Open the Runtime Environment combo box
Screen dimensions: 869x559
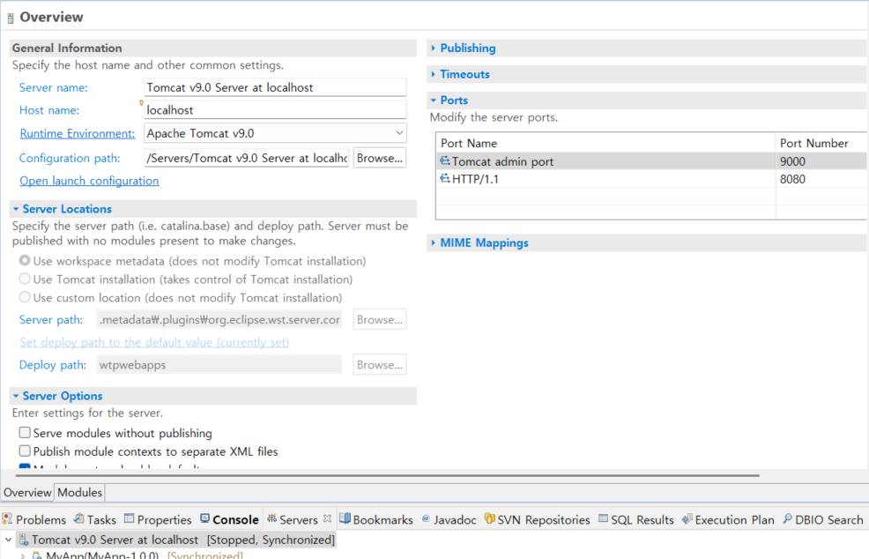(x=275, y=133)
